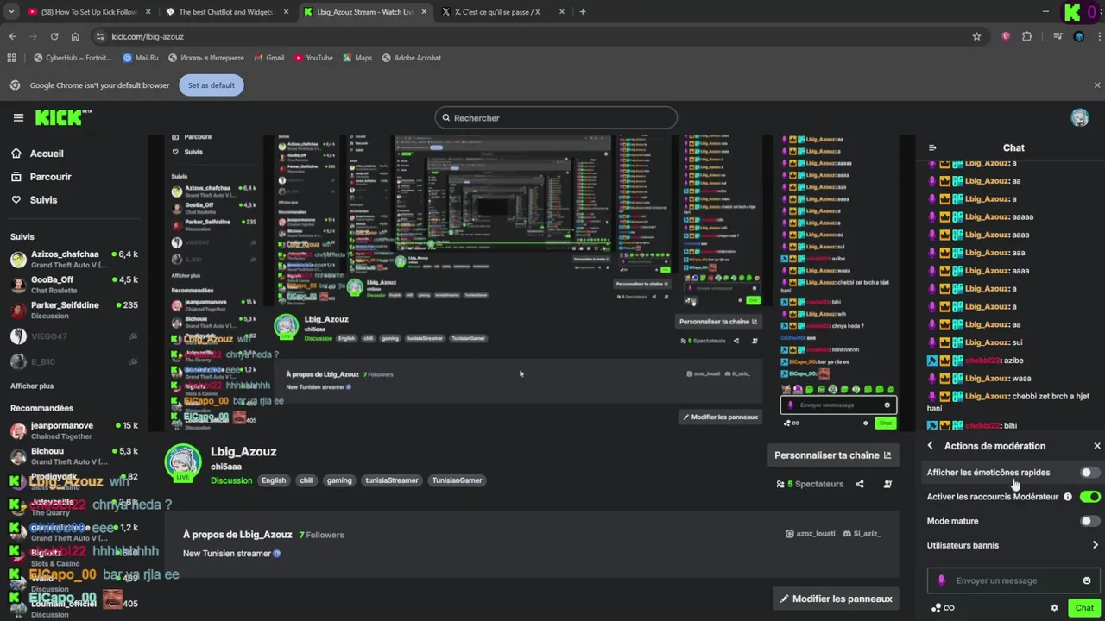Switch to How To Set Up Kick tab

click(89, 12)
